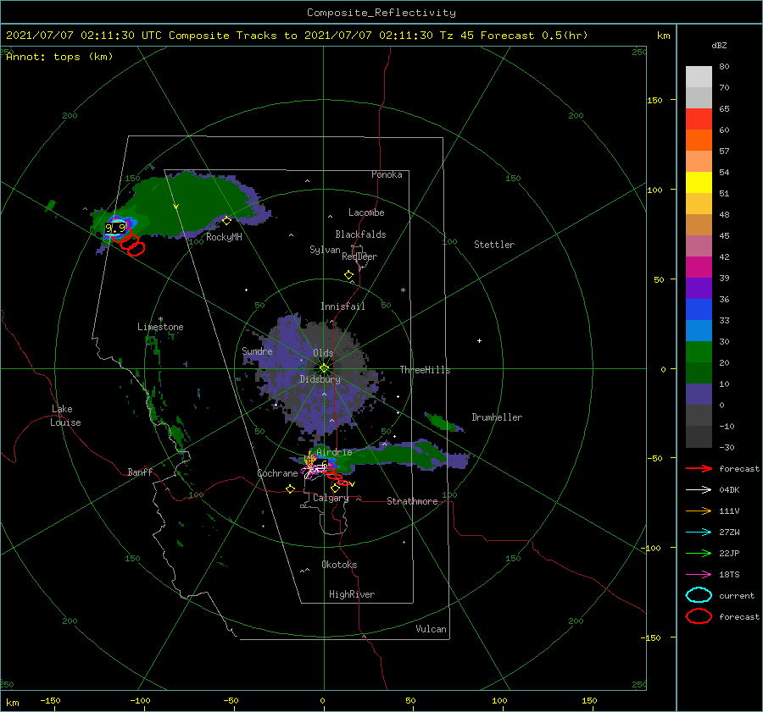Image resolution: width=763 pixels, height=712 pixels.
Task: Click the Stettler label
Action: pos(494,245)
